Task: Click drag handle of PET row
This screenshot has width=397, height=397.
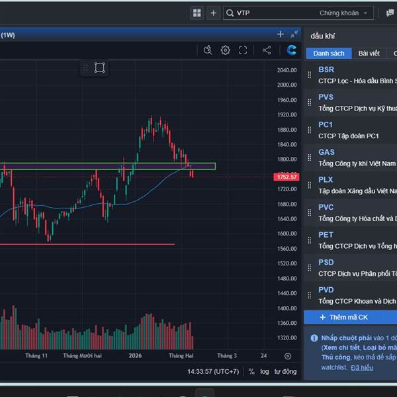Action: click(x=310, y=240)
